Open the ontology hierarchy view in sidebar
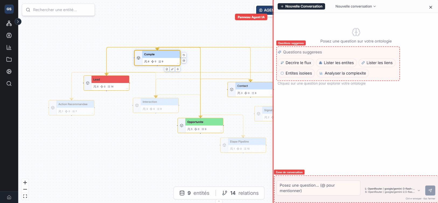 pos(9,23)
